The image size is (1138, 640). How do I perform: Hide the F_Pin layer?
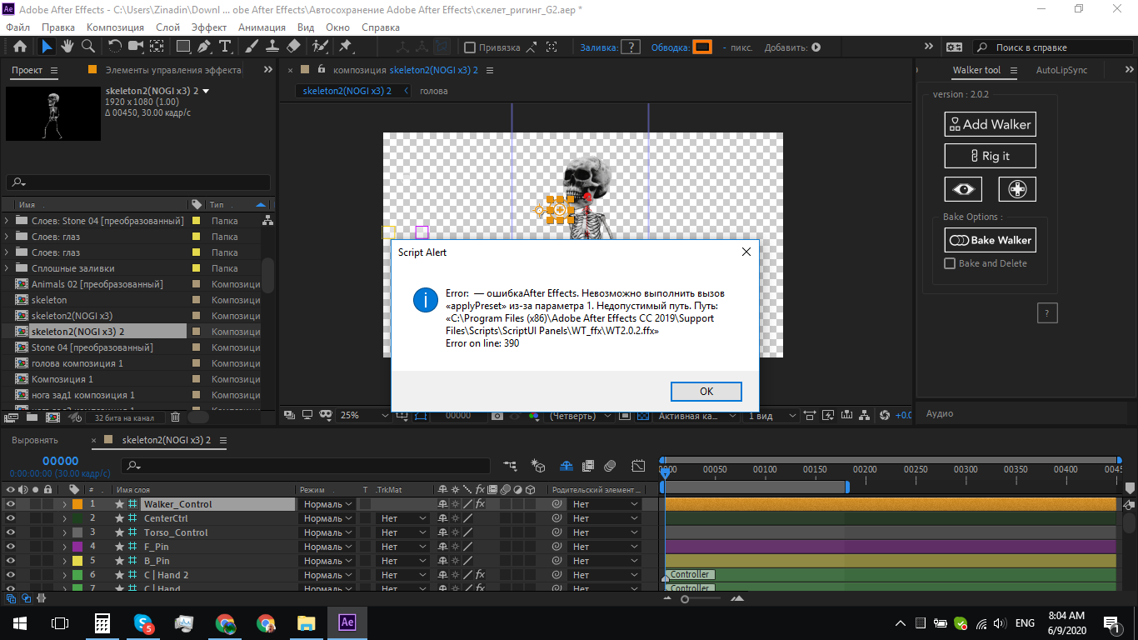(x=11, y=547)
